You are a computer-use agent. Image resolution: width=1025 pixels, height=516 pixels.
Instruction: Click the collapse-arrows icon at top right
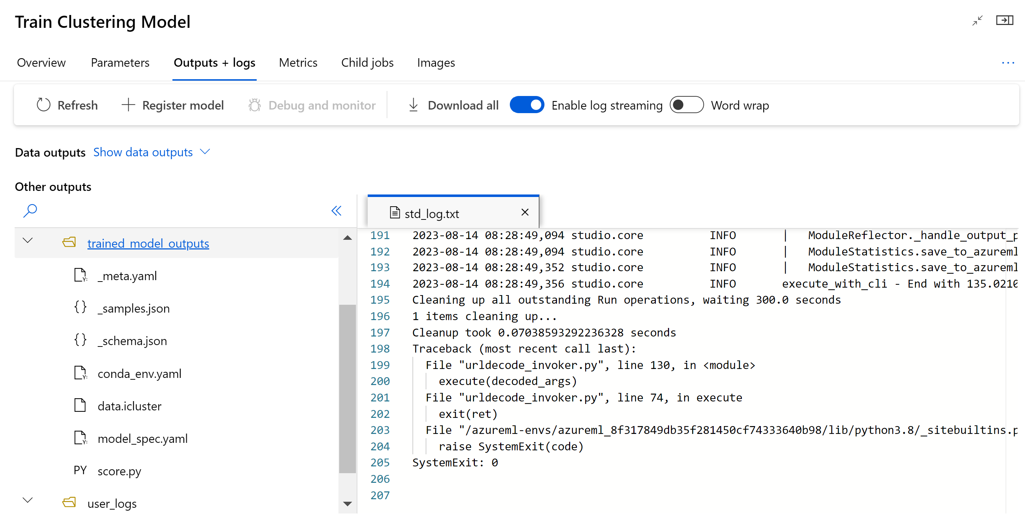tap(977, 21)
